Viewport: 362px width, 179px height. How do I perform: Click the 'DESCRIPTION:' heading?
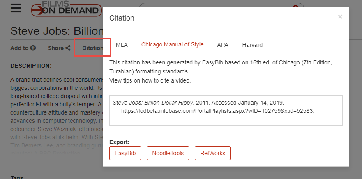click(x=31, y=66)
